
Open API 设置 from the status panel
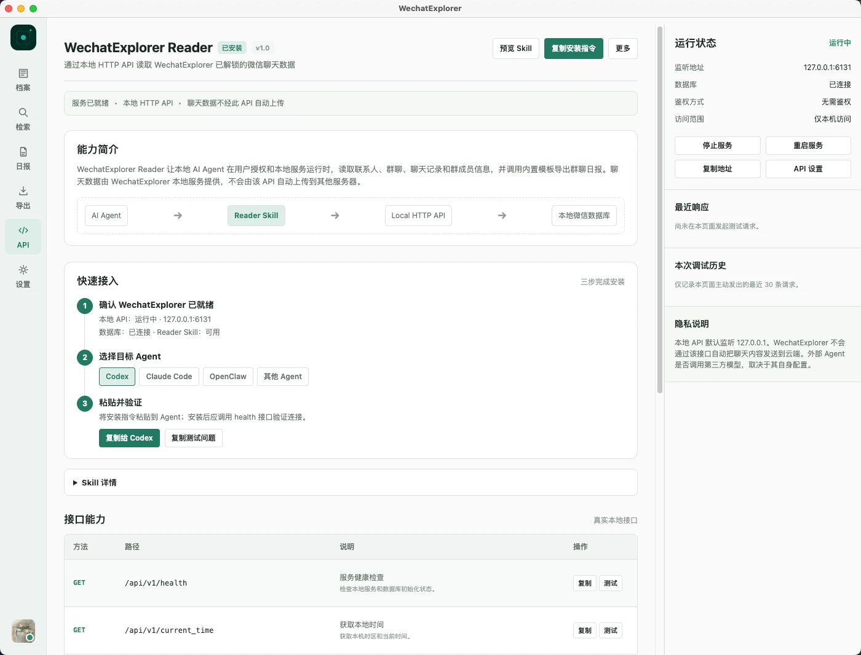tap(808, 169)
